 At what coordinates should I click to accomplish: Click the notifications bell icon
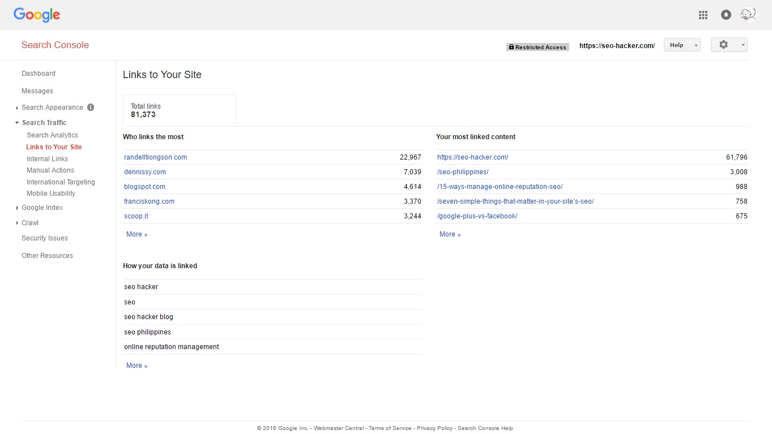point(726,15)
